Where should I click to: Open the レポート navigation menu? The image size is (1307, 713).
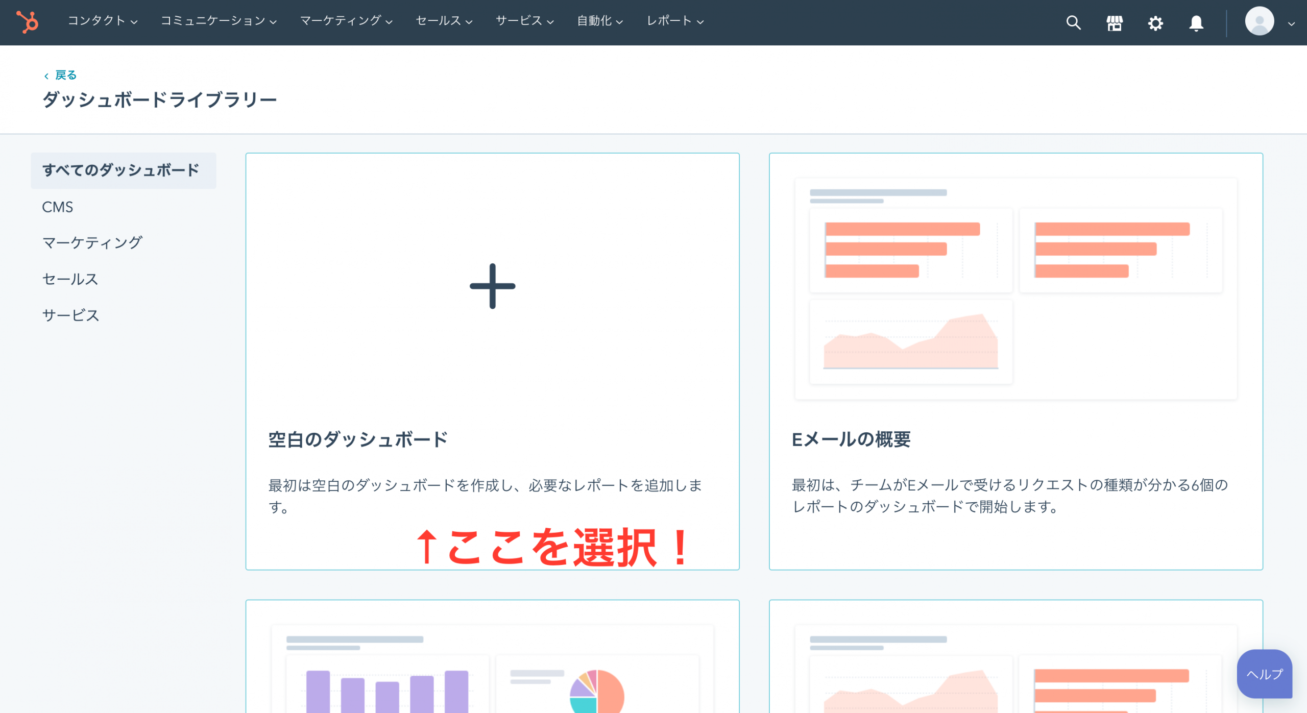pos(675,21)
